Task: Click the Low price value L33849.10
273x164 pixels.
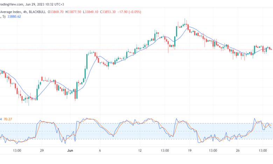Action: click(x=91, y=12)
